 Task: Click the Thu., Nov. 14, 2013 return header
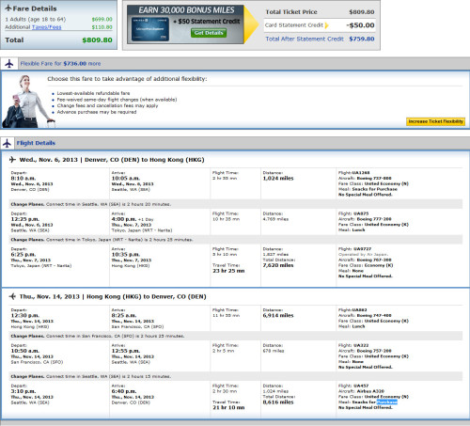pyautogui.click(x=113, y=296)
